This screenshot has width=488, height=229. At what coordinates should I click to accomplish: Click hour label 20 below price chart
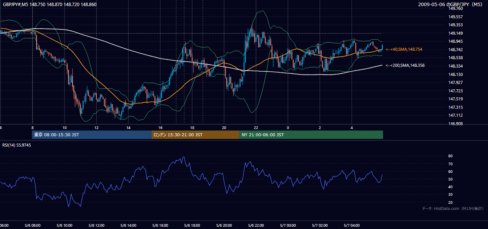(224, 128)
